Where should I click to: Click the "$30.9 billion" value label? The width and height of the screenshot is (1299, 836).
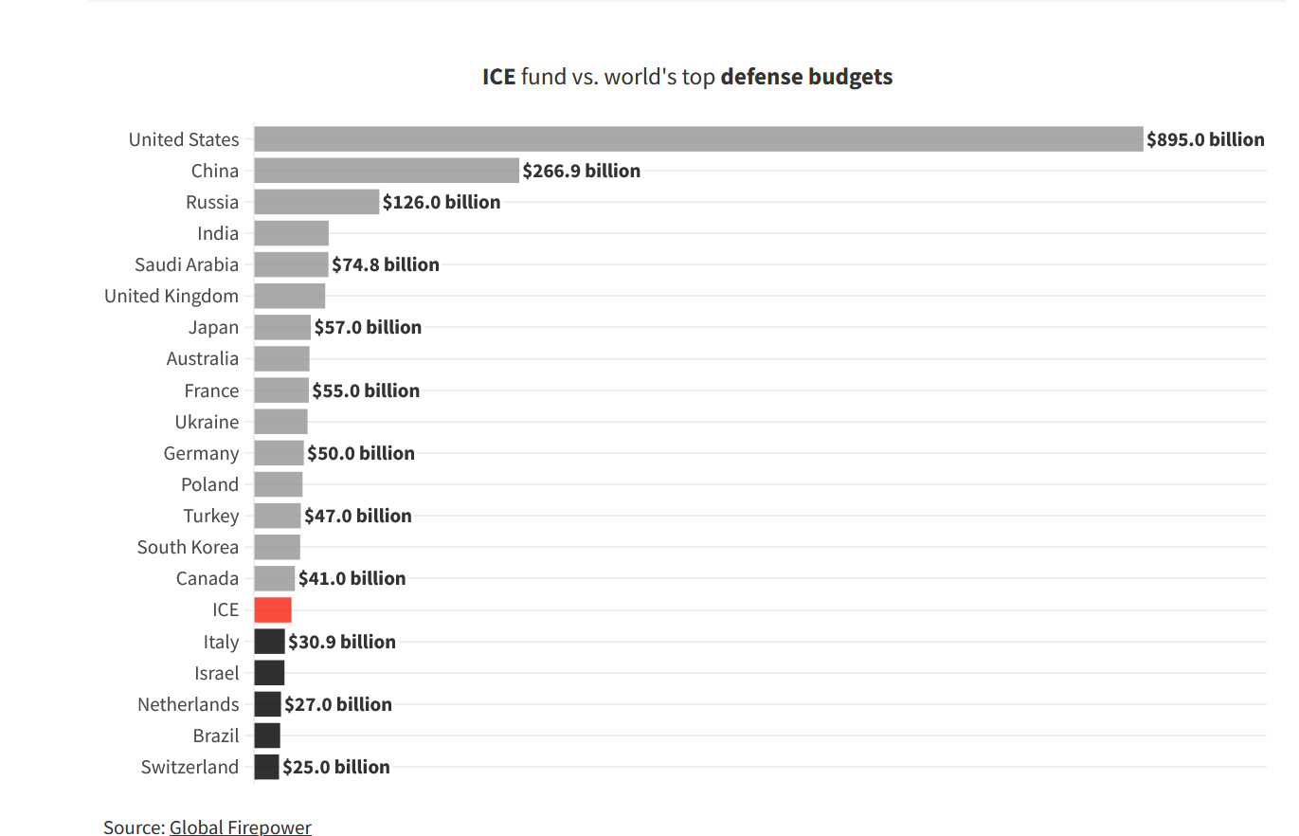point(342,642)
